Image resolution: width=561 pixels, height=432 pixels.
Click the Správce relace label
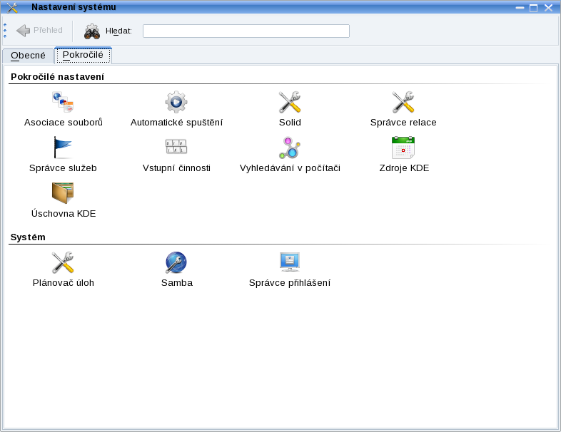(x=403, y=123)
